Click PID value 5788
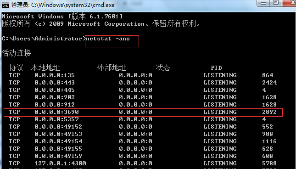The width and height of the screenshot is (296, 169). click(269, 163)
